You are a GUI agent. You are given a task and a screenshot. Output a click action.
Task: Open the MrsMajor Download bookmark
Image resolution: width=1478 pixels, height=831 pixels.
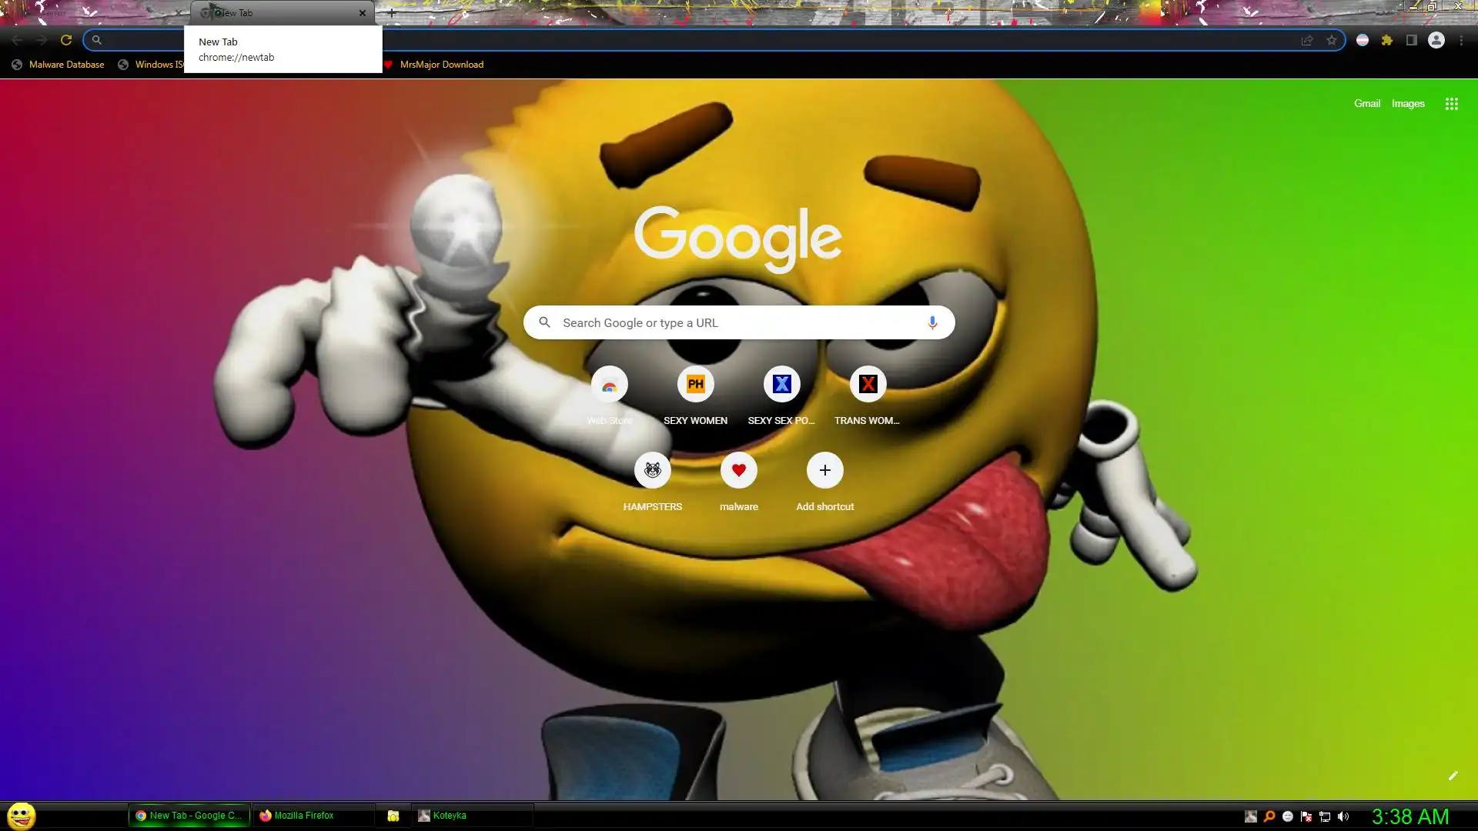point(441,65)
